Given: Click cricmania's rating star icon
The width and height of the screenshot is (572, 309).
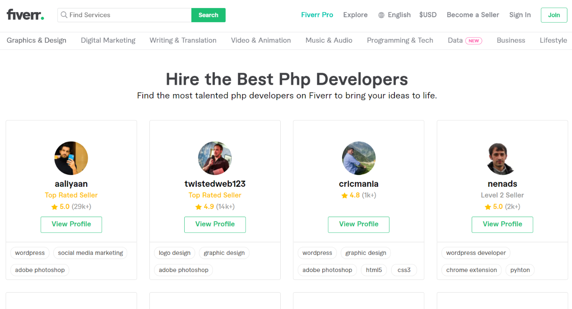Looking at the screenshot, I should coord(344,196).
